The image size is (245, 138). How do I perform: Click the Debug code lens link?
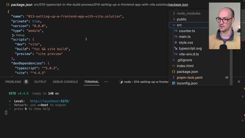click(20, 35)
